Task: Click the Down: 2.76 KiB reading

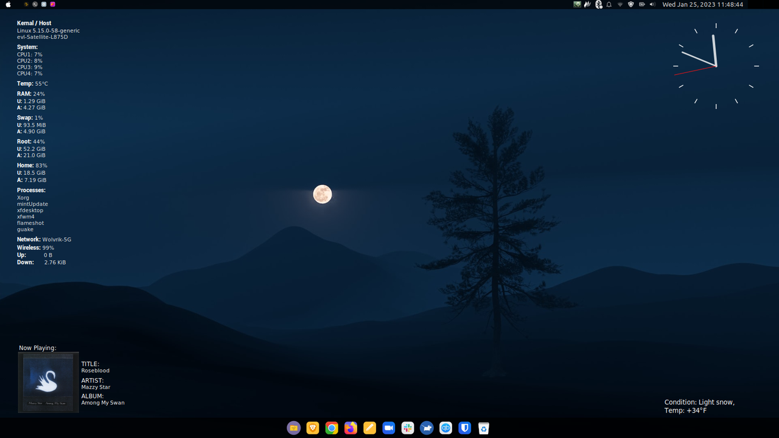Action: click(x=41, y=262)
